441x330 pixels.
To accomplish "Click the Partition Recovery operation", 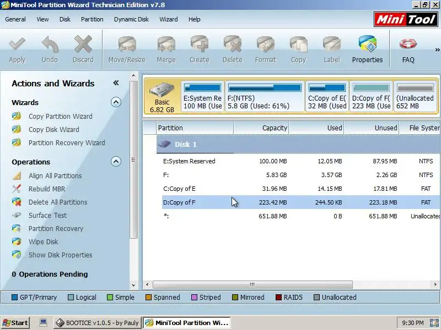I will pyautogui.click(x=56, y=228).
